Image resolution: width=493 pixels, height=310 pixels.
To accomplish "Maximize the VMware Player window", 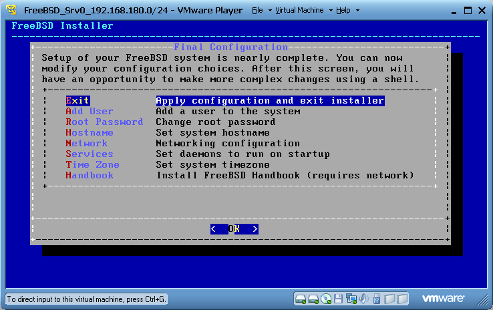I will click(x=468, y=11).
